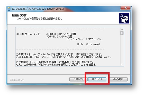
Task: Click the 2013/11/8 released line
Action: click(88, 44)
